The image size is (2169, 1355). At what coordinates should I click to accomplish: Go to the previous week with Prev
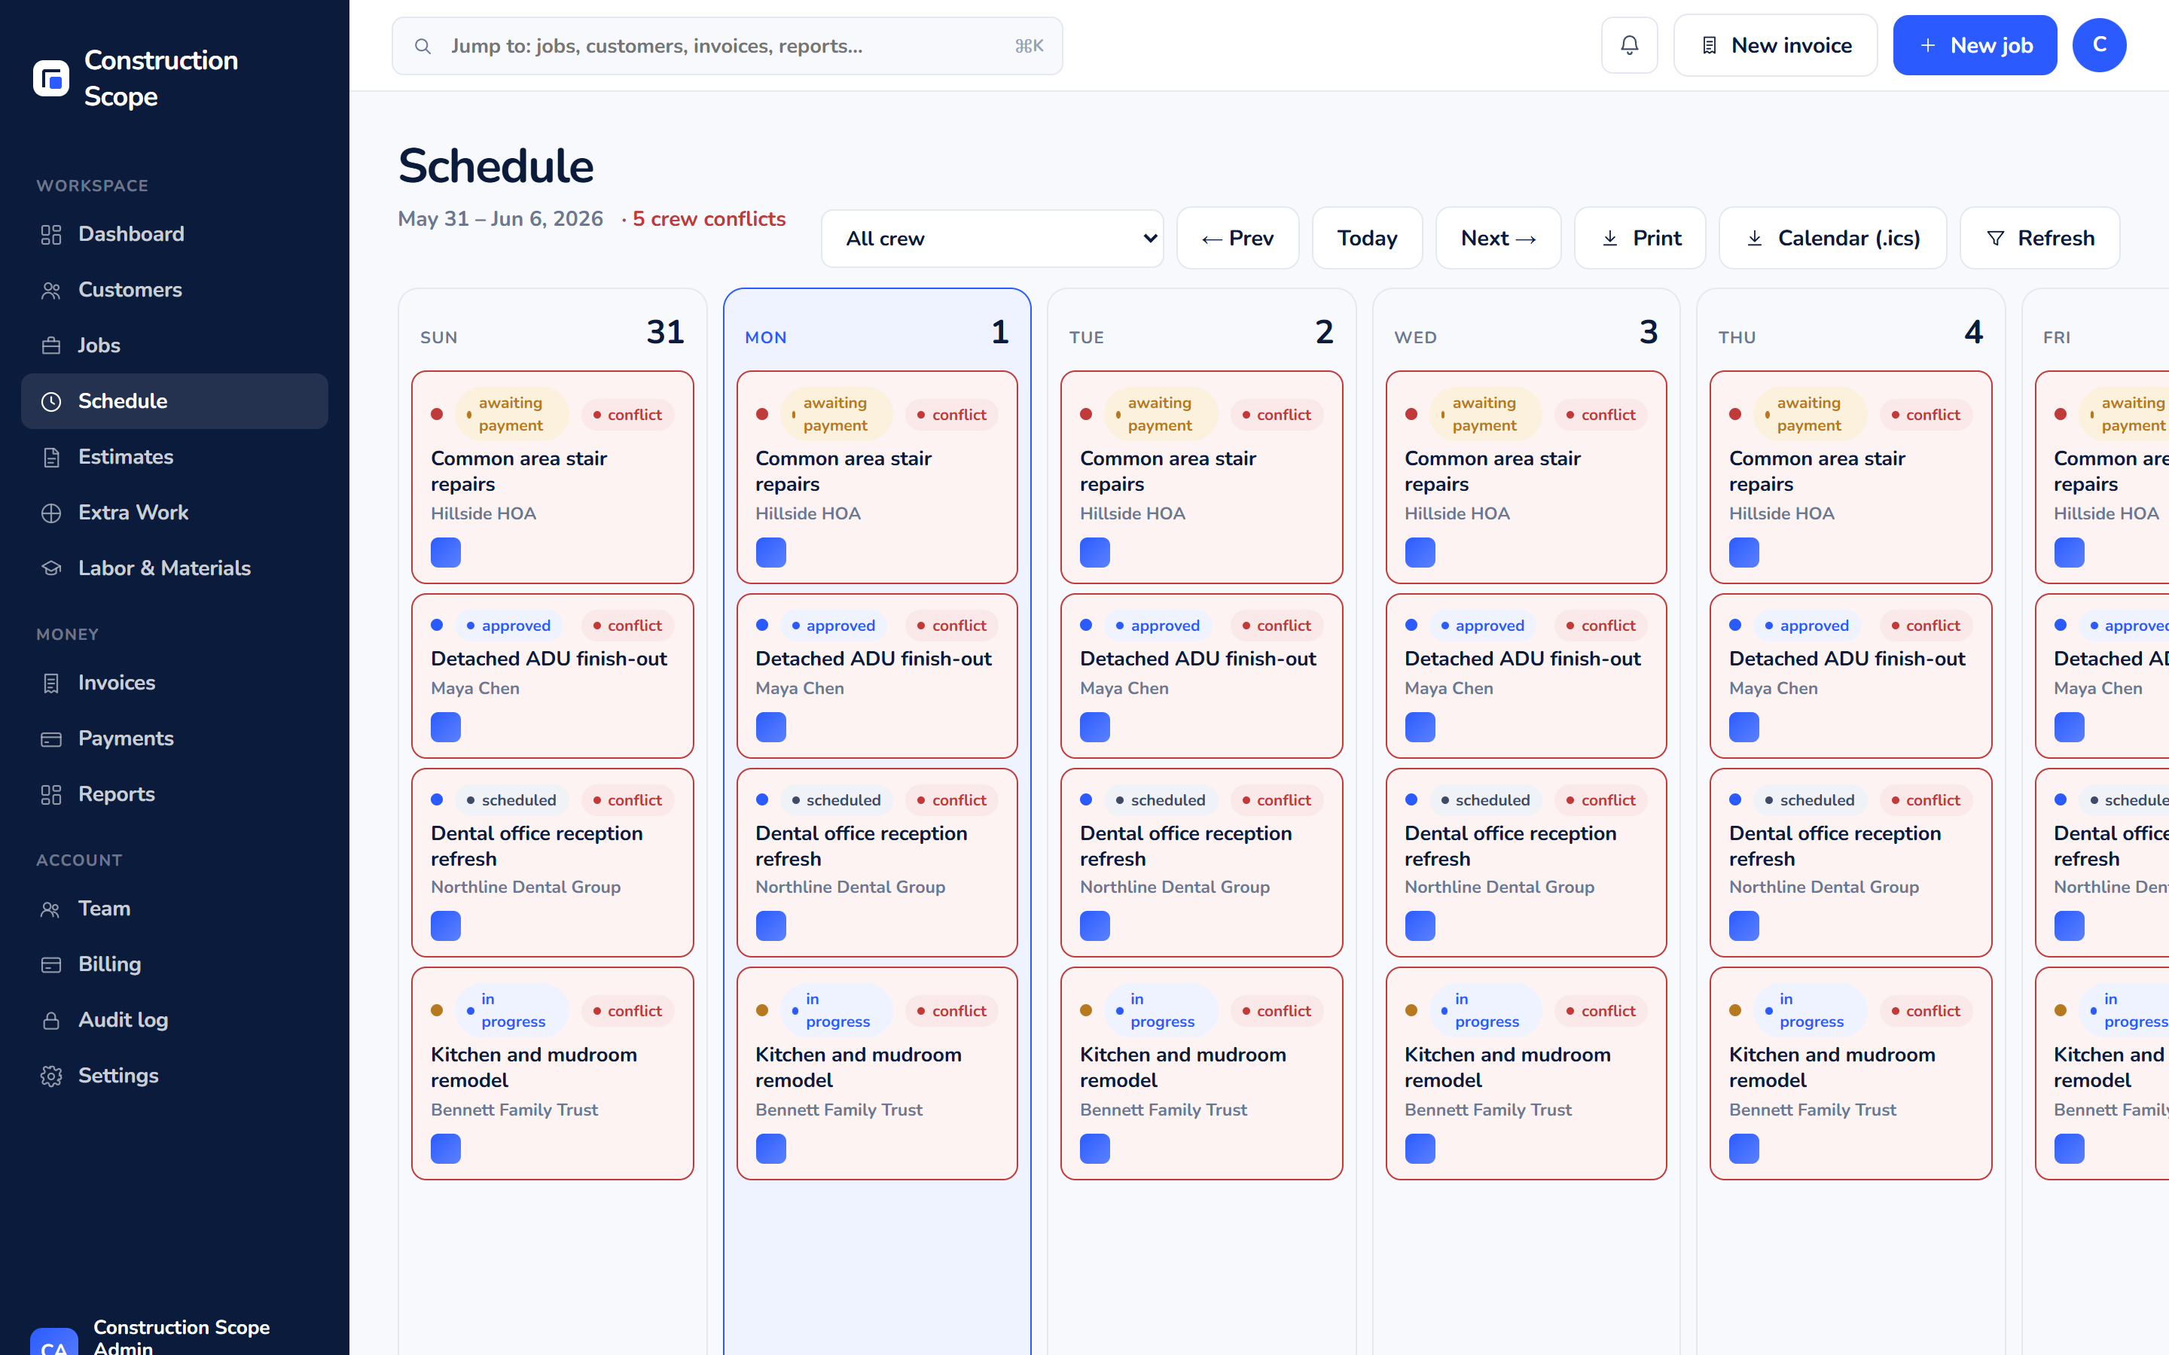coord(1238,239)
